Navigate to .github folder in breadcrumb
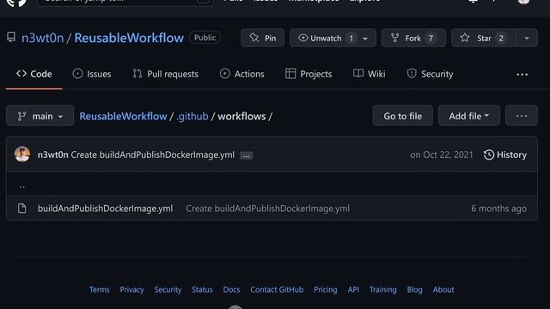The width and height of the screenshot is (550, 309). tap(192, 116)
